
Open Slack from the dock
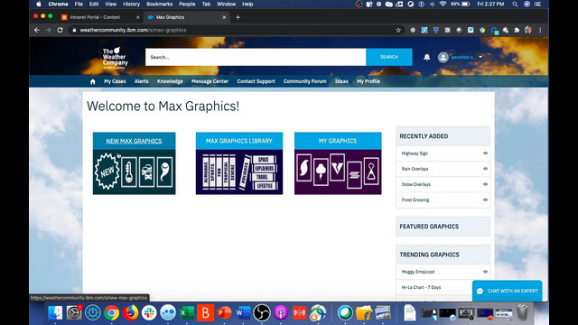tap(149, 313)
